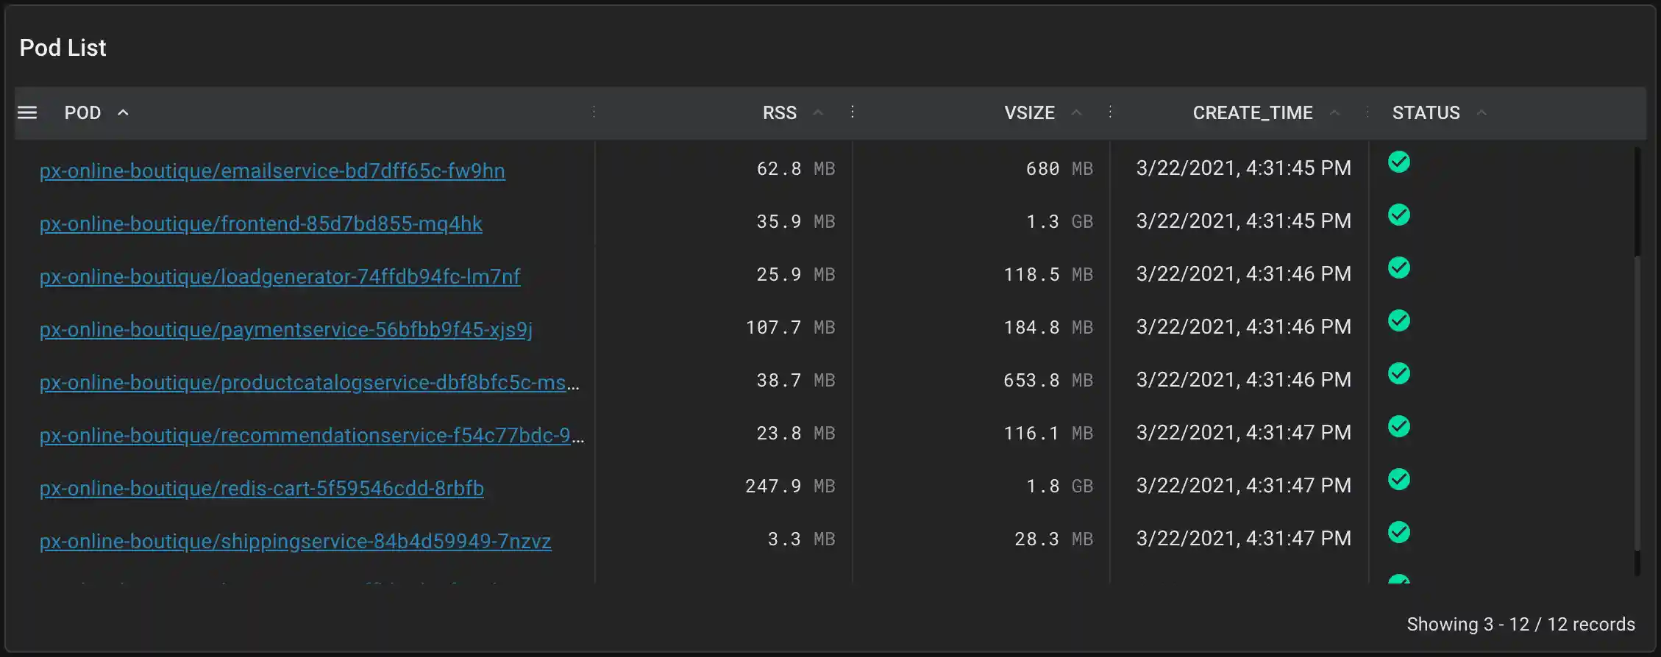Click the RSS column sort arrow
The width and height of the screenshot is (1661, 657).
click(817, 112)
